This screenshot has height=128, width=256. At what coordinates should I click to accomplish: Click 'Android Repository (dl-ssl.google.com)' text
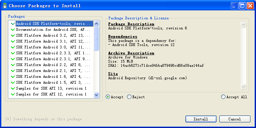pos(147,78)
